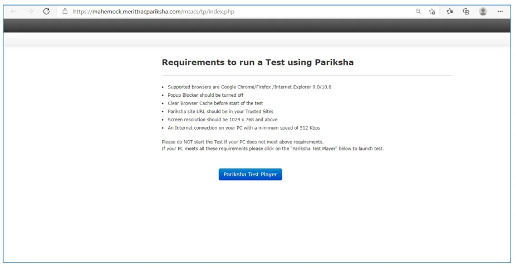Viewport: 515px width, 268px height.
Task: Click 'Popup Blocker should be turned off' text
Action: [205, 95]
